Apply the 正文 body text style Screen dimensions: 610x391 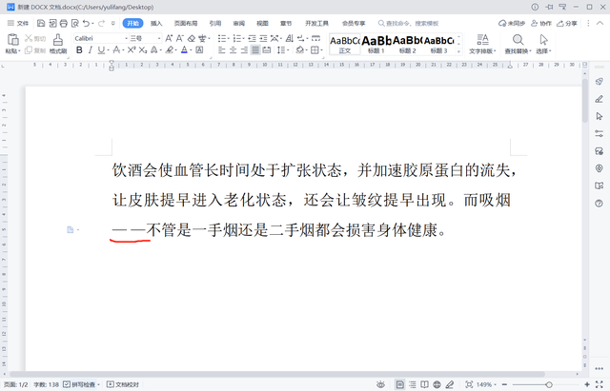(345, 44)
